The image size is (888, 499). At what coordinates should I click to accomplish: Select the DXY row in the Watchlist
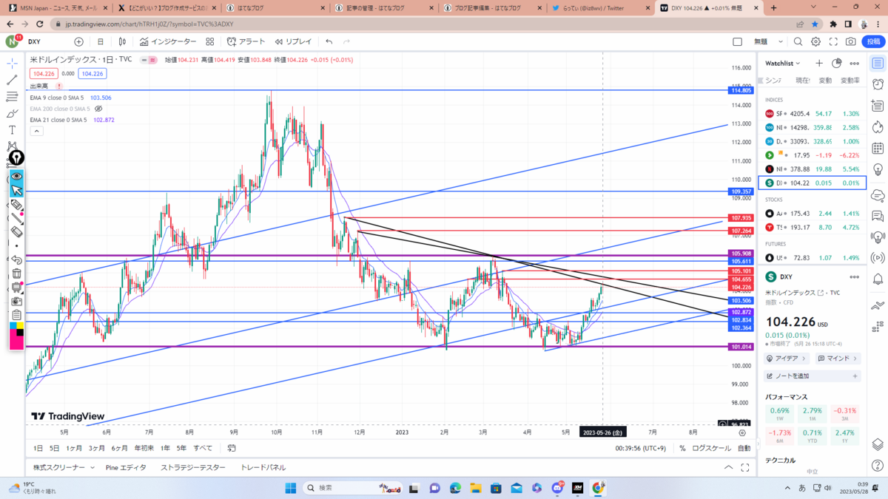click(x=812, y=183)
